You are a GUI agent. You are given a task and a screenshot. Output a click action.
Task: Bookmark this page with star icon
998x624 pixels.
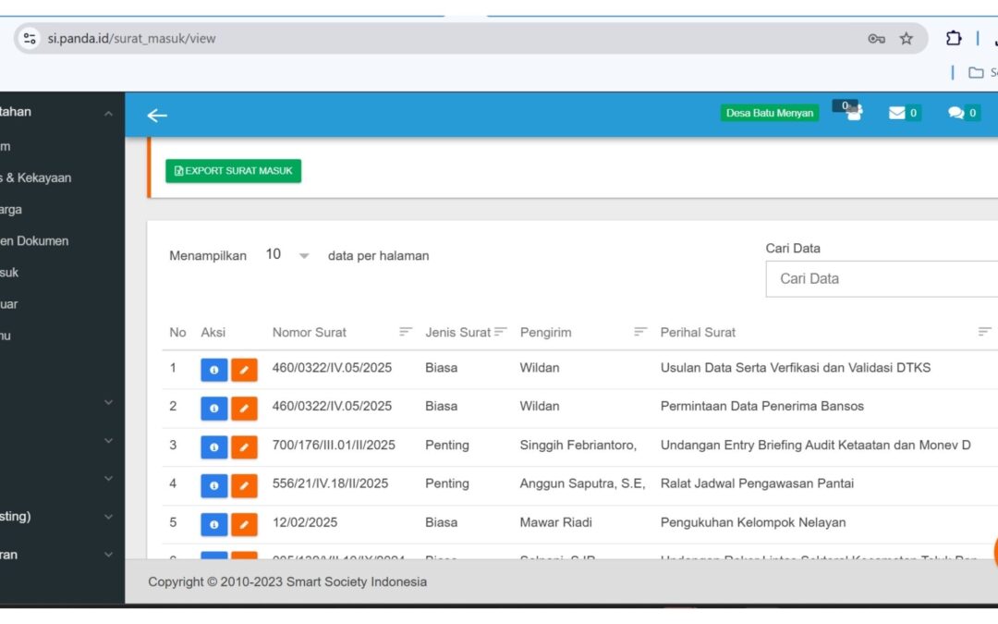(907, 39)
